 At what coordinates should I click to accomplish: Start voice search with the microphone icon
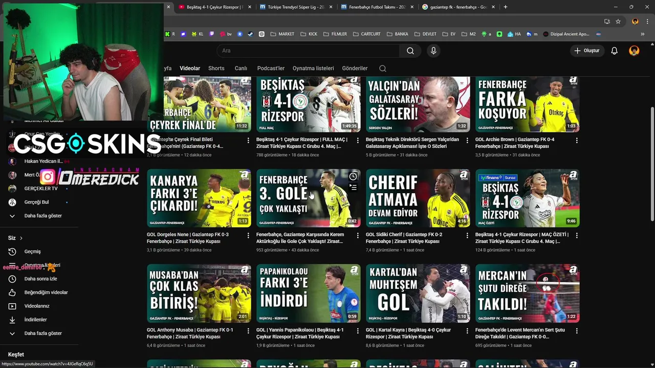coord(433,51)
